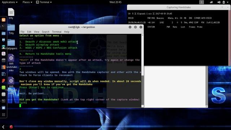Open the pink-striped dock icon

click(4, 54)
